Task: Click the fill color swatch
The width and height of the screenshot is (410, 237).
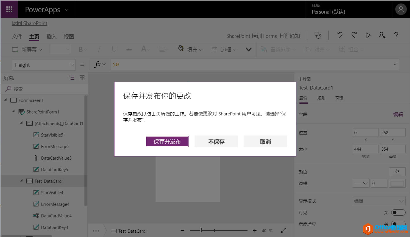Action: tap(397, 172)
